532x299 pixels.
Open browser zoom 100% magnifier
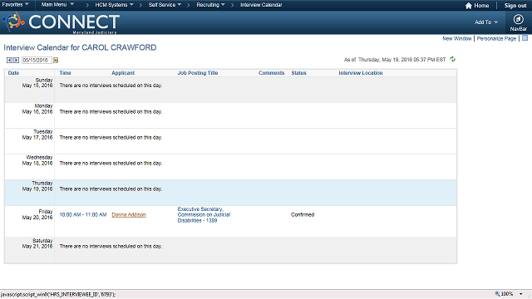[x=497, y=294]
